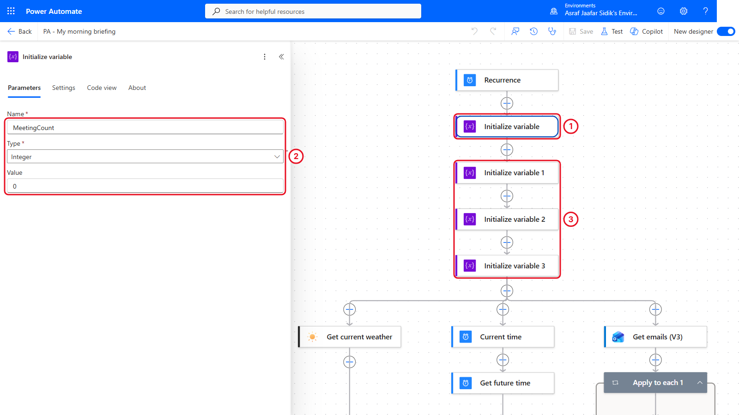Image resolution: width=739 pixels, height=415 pixels.
Task: Switch to the Code view tab
Action: click(x=102, y=88)
